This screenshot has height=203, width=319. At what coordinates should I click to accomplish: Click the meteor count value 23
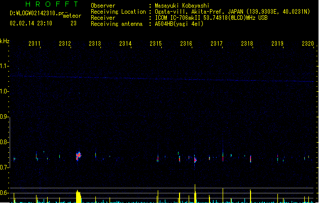pos(74,23)
